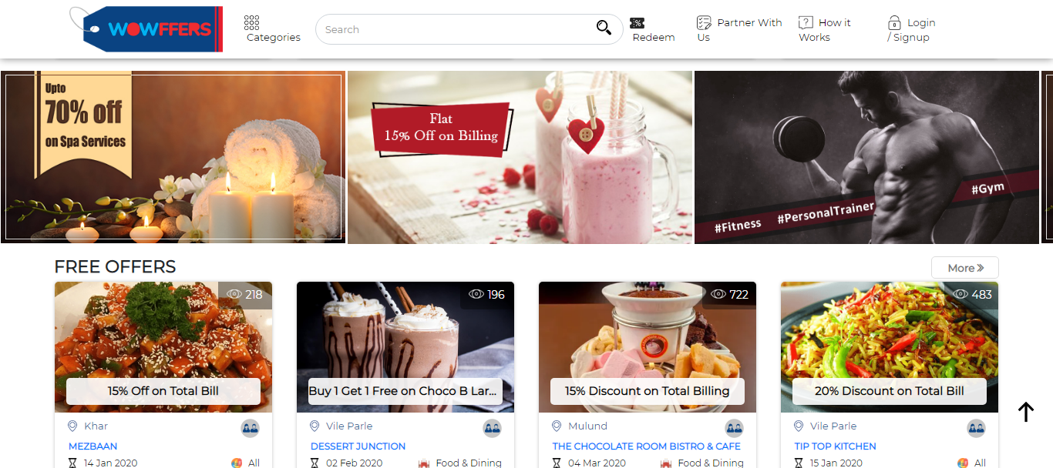
Task: Click the hourglass icon beside 02 Feb 2020
Action: 315,463
